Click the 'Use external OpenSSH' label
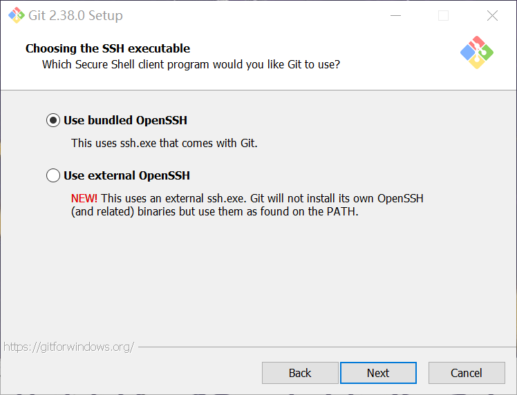The width and height of the screenshot is (517, 395). coord(126,175)
